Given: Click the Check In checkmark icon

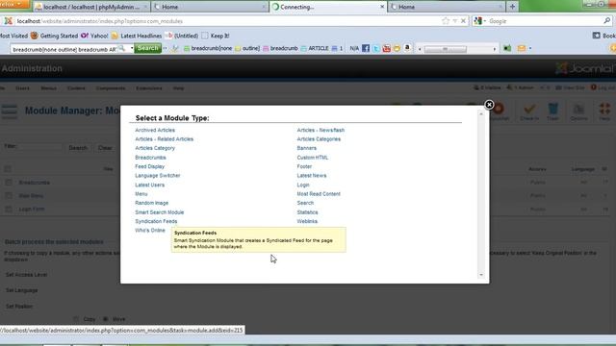Looking at the screenshot, I should 529,109.
